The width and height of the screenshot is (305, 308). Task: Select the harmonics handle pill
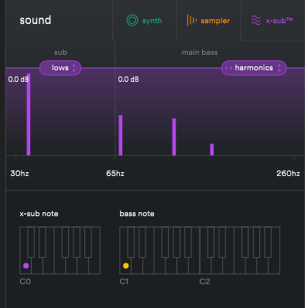(254, 68)
